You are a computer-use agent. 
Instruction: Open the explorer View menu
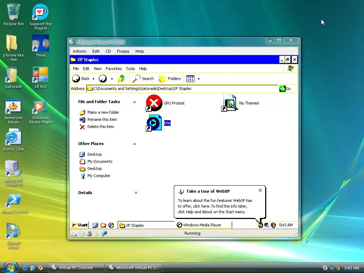pos(97,69)
